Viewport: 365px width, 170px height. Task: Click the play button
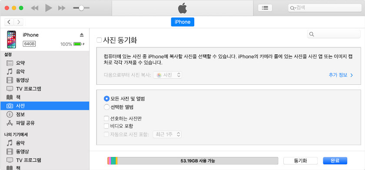[48, 8]
